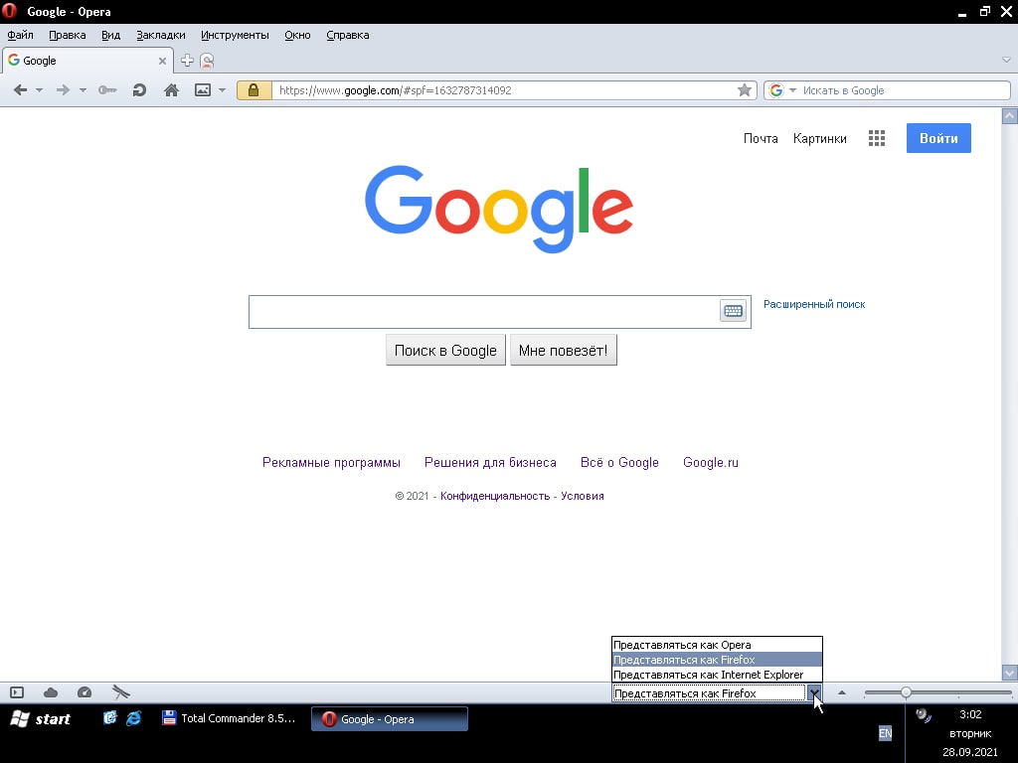Expand the zoom arrow next to slider
This screenshot has width=1018, height=763.
tap(842, 692)
